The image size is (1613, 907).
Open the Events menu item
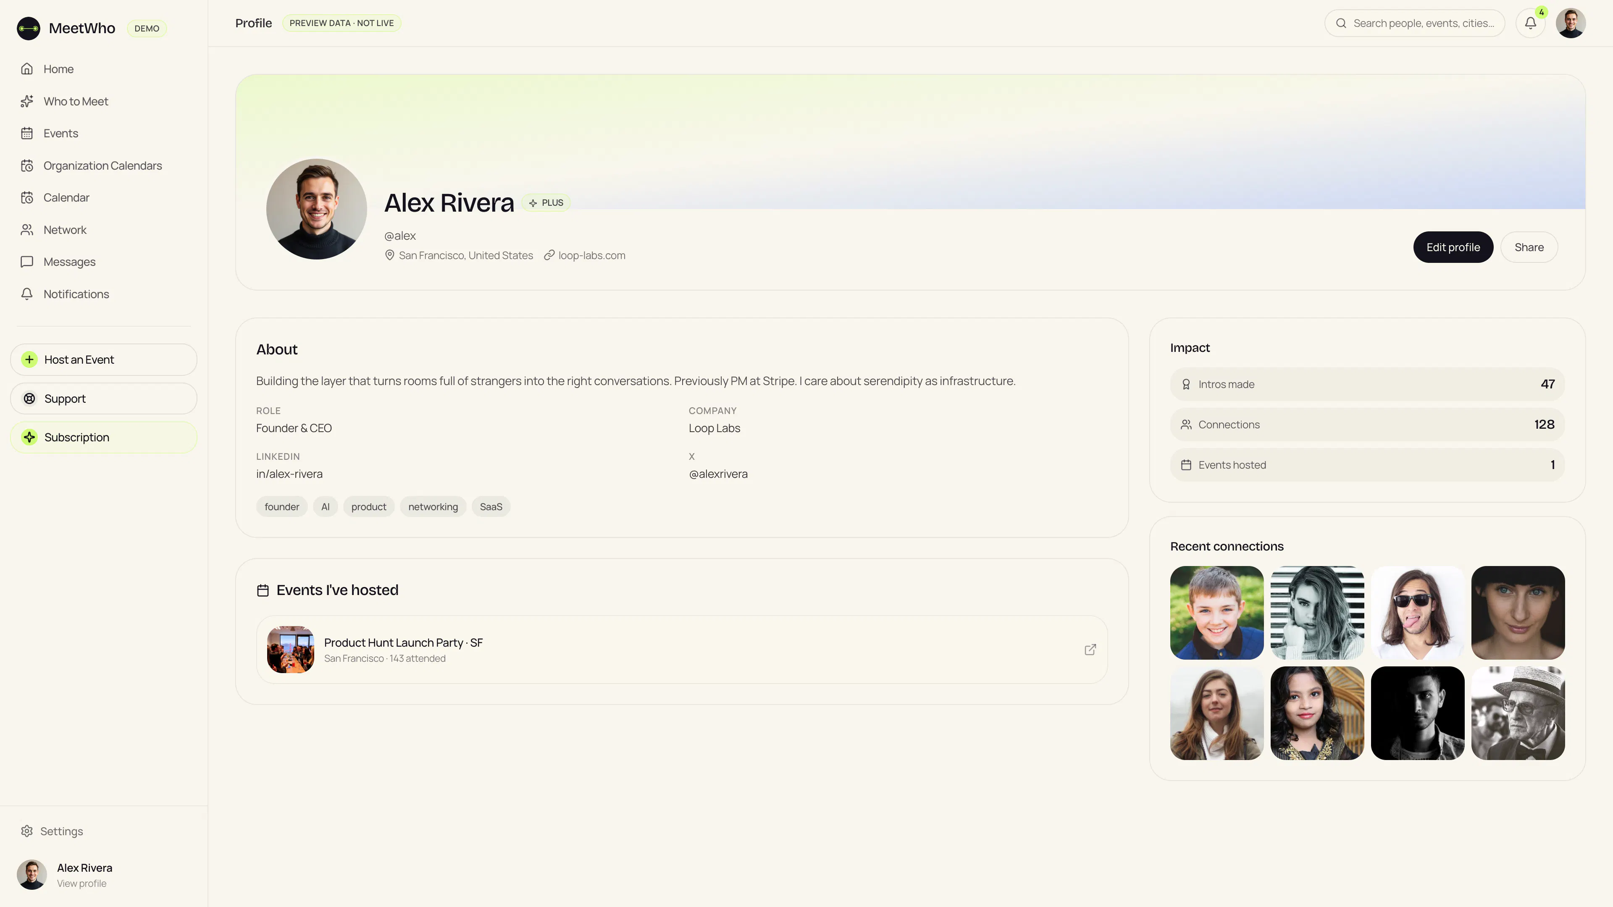tap(104, 134)
